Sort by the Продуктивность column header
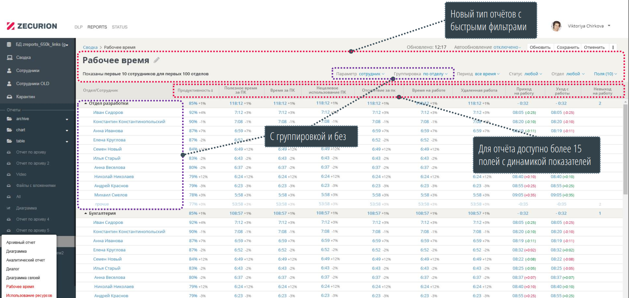 pos(195,91)
